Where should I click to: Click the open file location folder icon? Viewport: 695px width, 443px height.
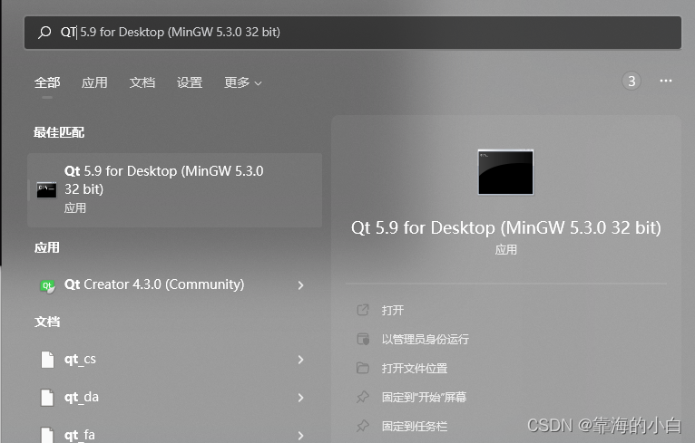click(x=363, y=369)
